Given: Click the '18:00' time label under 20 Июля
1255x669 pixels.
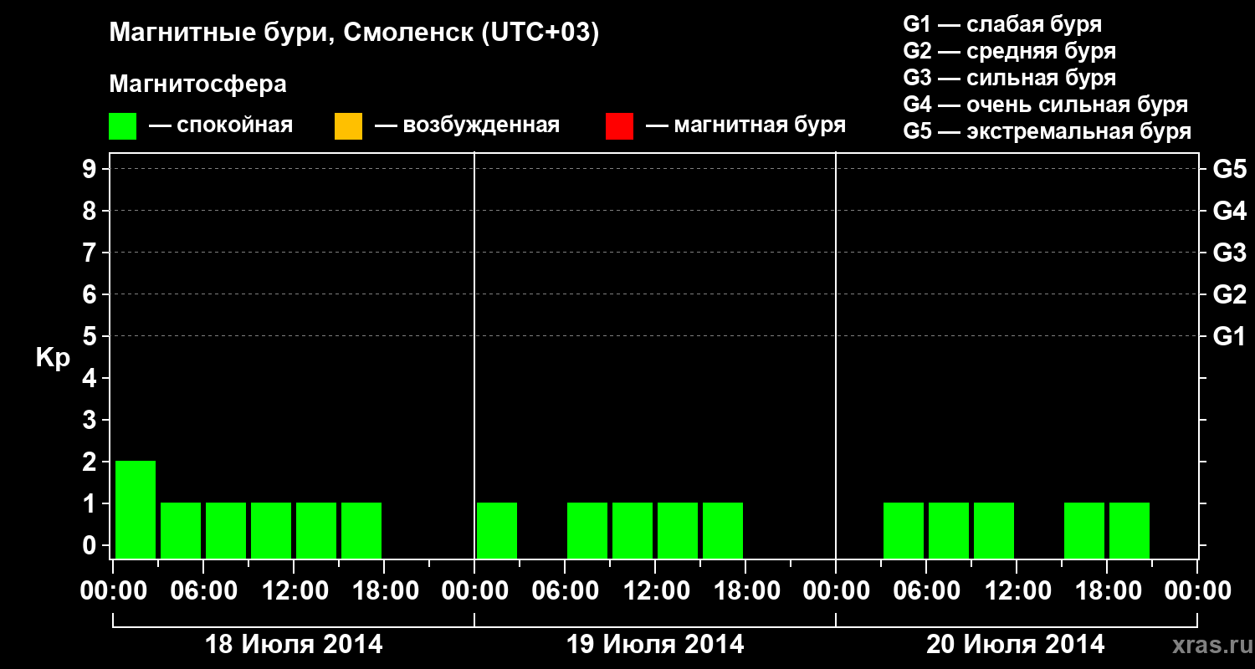Looking at the screenshot, I should click(x=1107, y=591).
